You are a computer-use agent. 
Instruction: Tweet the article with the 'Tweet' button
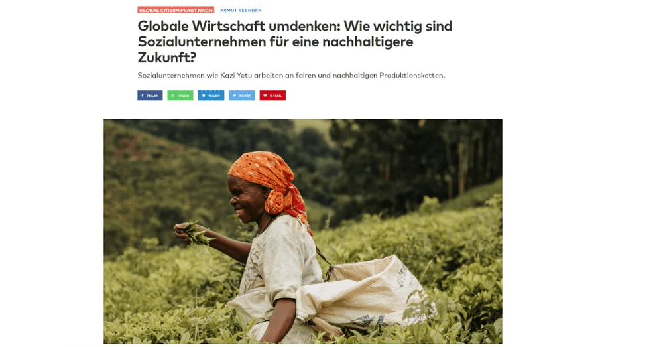click(242, 96)
